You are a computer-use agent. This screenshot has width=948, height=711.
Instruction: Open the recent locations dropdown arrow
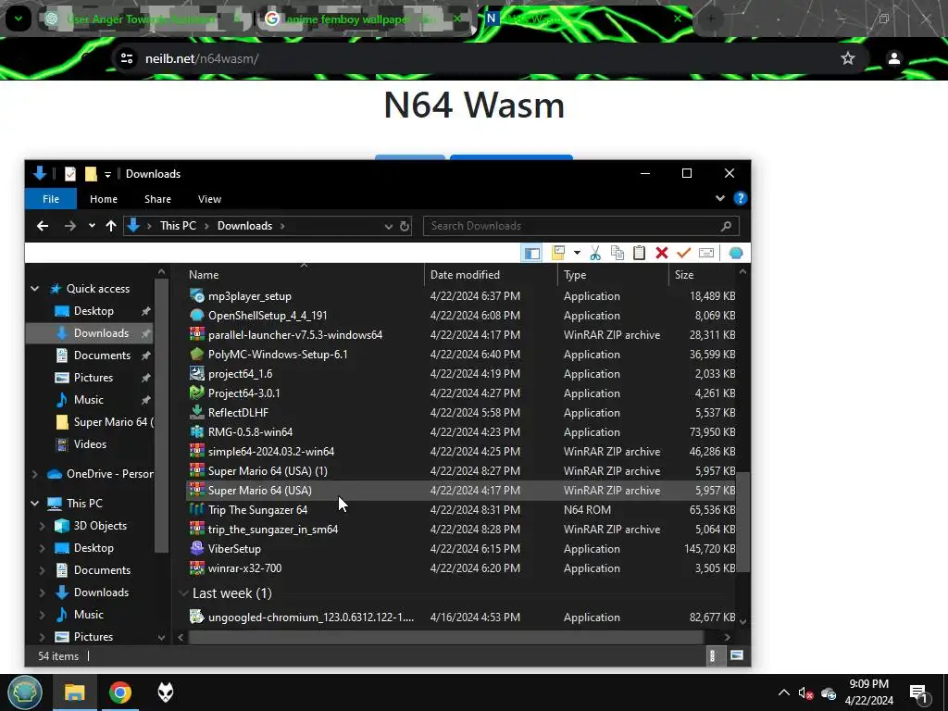[x=92, y=226]
